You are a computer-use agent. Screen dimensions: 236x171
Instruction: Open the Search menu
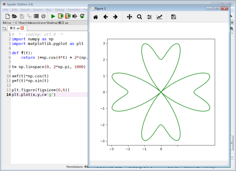coord(25,9)
